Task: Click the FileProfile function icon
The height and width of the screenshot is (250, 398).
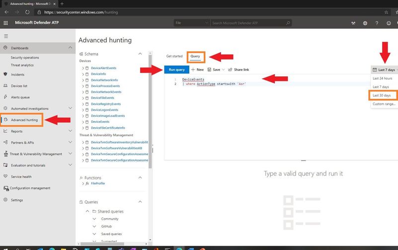Action: click(87, 183)
